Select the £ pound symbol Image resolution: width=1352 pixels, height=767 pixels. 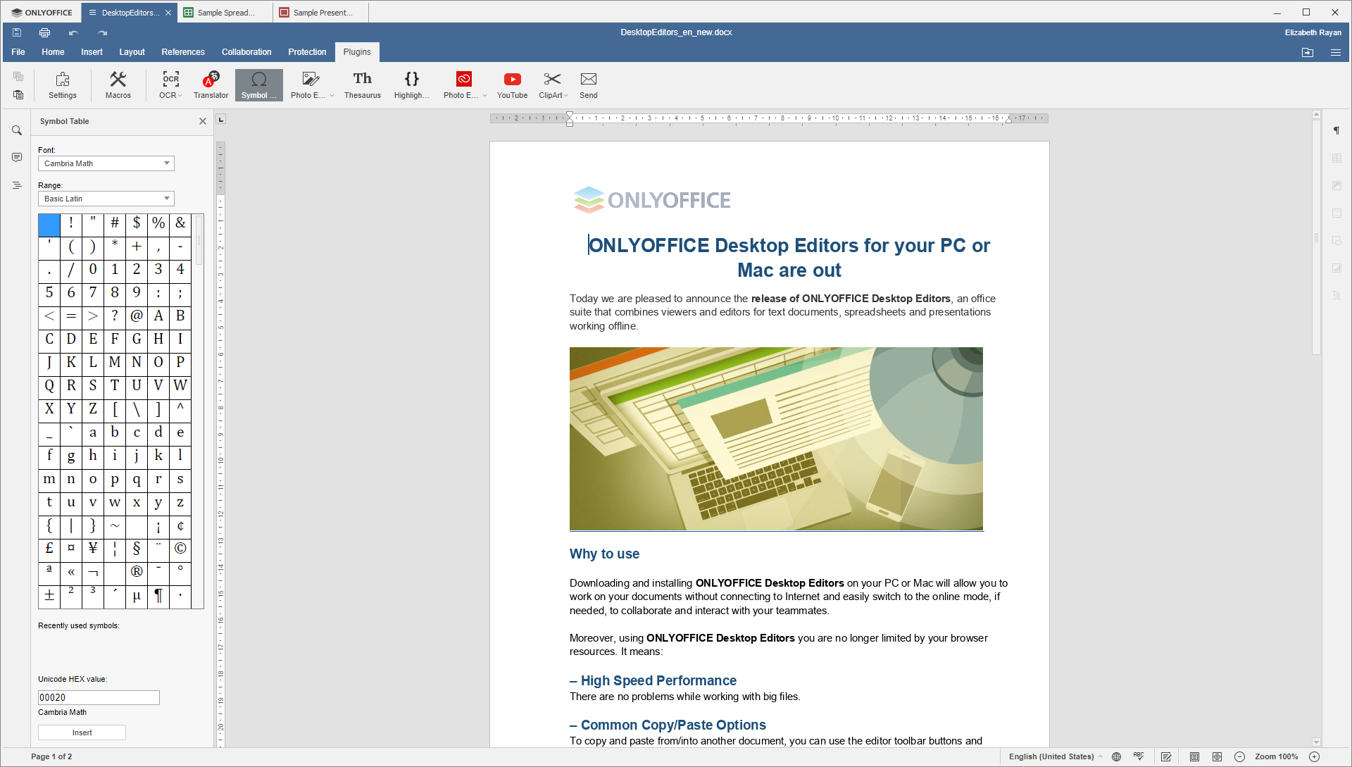(49, 549)
